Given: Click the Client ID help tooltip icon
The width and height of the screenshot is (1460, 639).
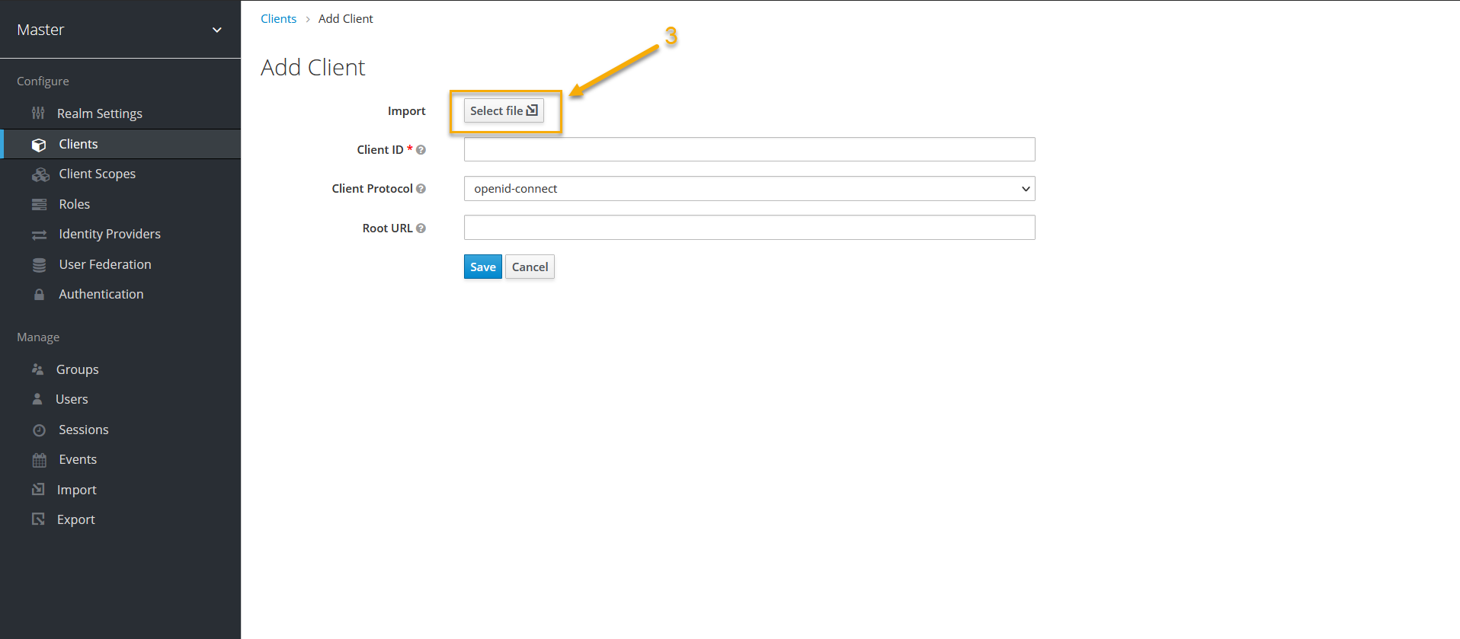Looking at the screenshot, I should pos(421,150).
